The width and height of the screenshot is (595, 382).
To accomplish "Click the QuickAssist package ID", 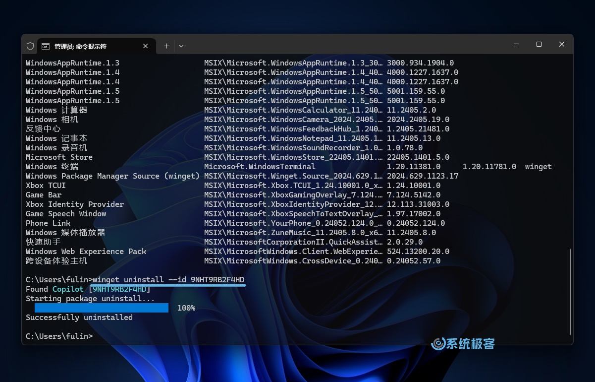I will pyautogui.click(x=293, y=242).
